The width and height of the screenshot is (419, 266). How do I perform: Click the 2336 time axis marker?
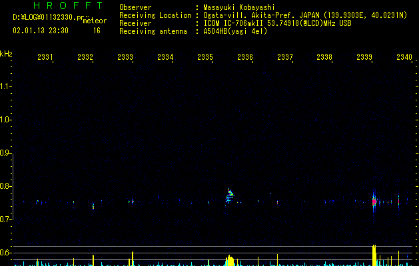click(x=245, y=57)
